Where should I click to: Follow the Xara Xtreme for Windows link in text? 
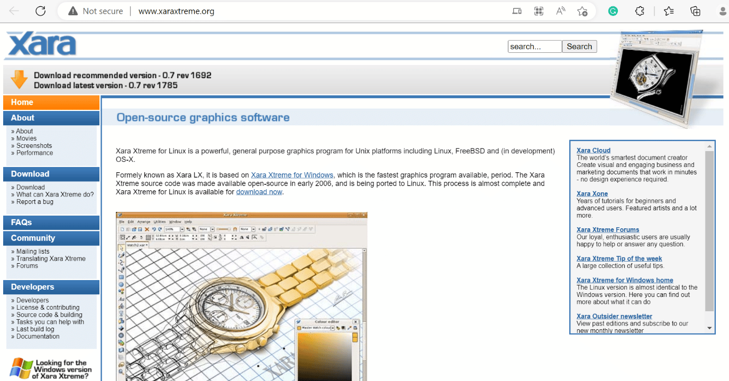pyautogui.click(x=292, y=175)
